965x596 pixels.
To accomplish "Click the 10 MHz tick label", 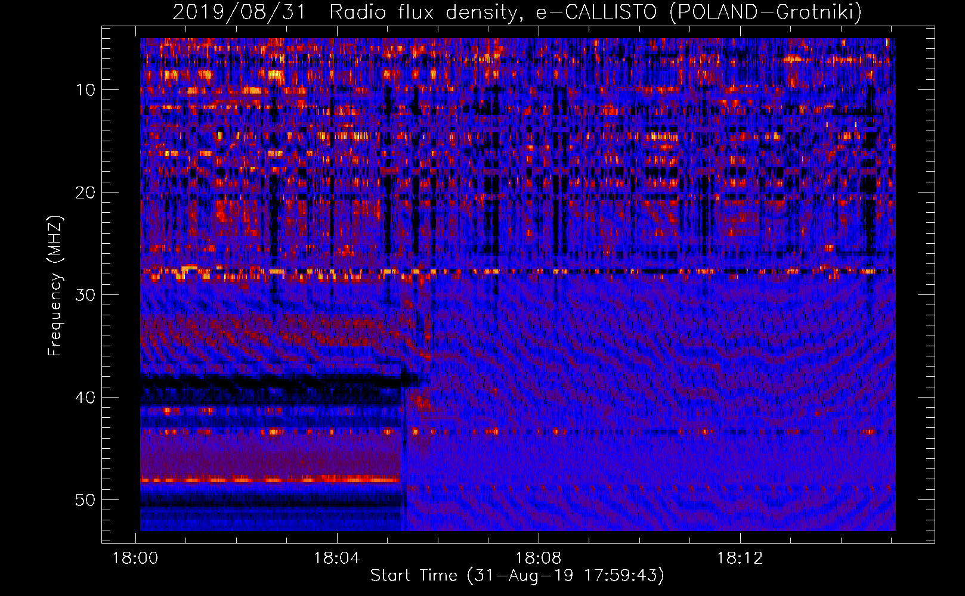I will (86, 90).
